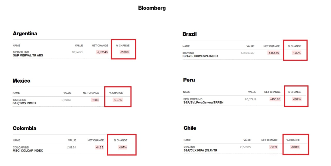The image size is (331, 166).
Task: Open the COLCAP:IND ticker link
Action: pos(21,147)
